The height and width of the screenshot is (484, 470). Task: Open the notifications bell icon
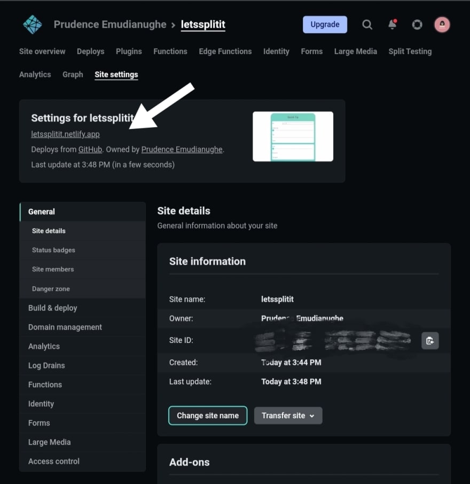click(393, 24)
